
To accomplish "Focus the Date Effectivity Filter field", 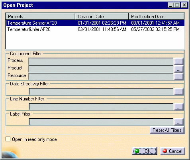I will [101, 92].
